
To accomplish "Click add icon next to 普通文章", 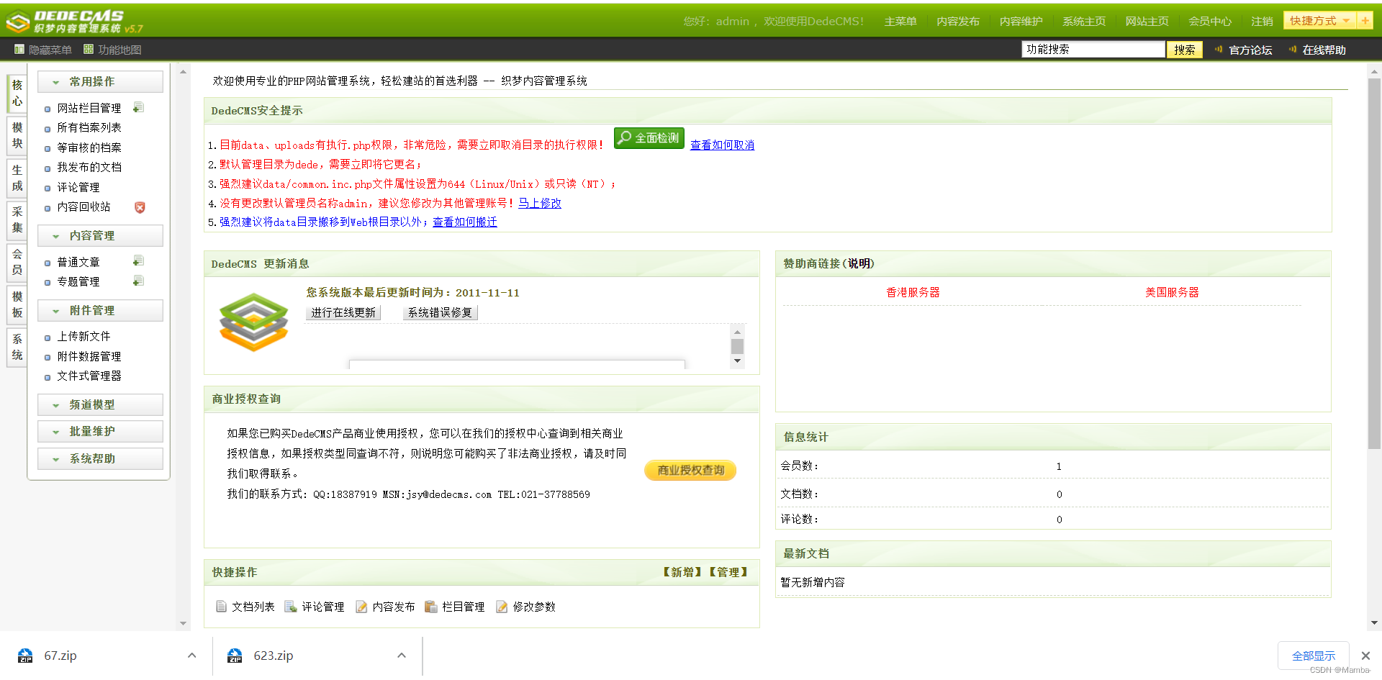I will (x=138, y=261).
